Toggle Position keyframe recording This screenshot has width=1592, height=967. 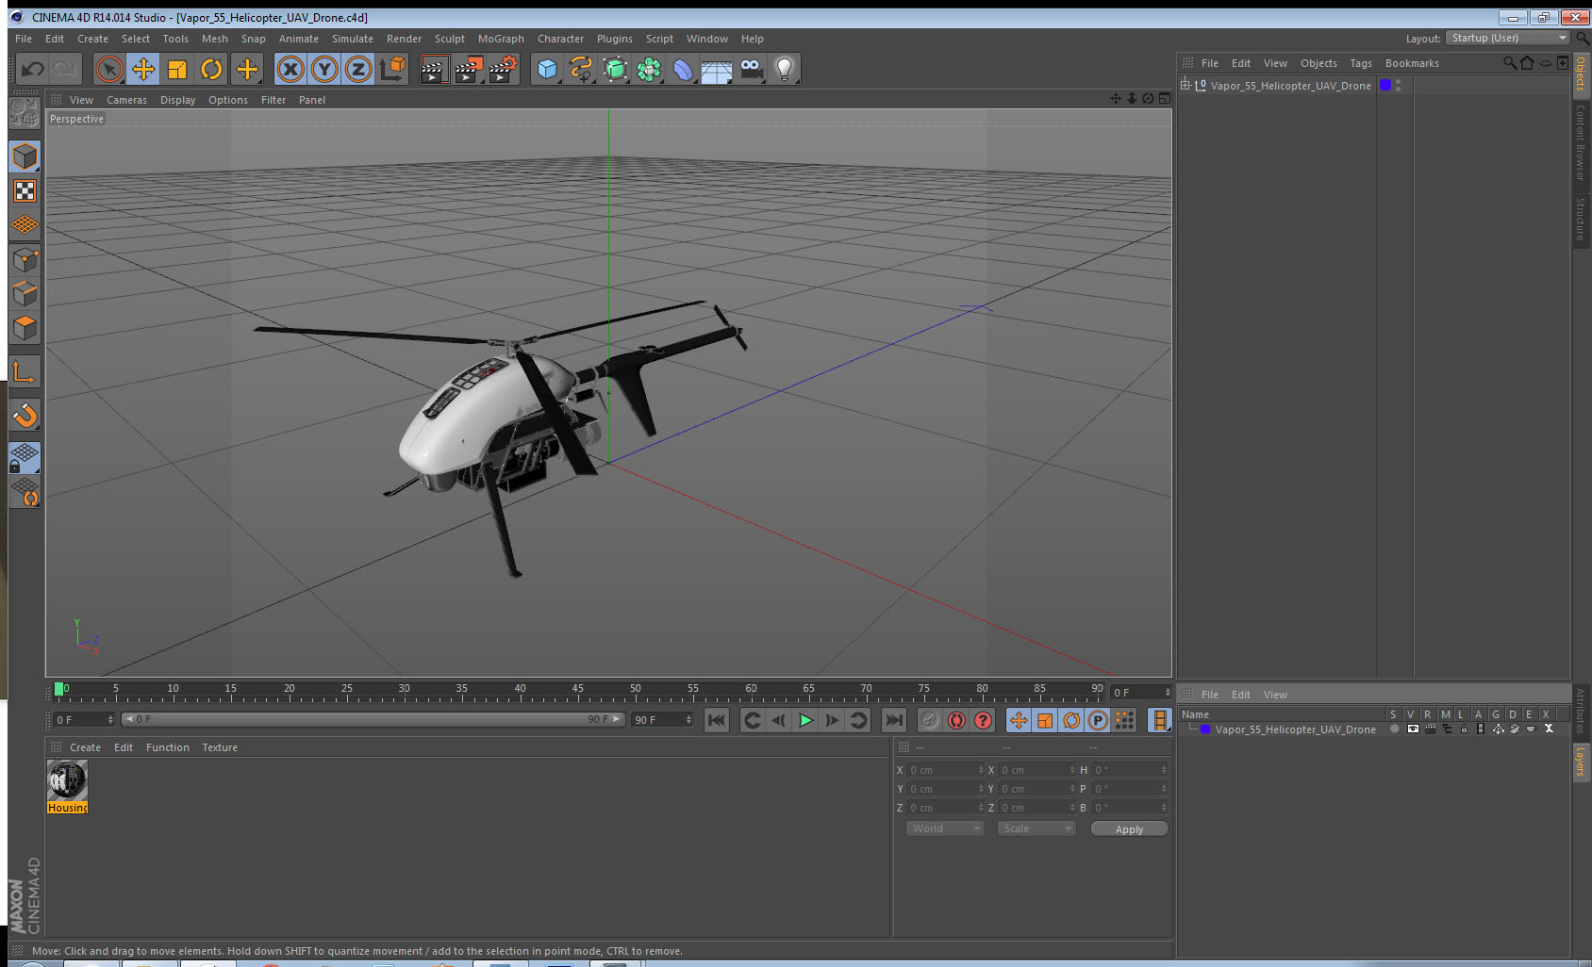[1019, 720]
